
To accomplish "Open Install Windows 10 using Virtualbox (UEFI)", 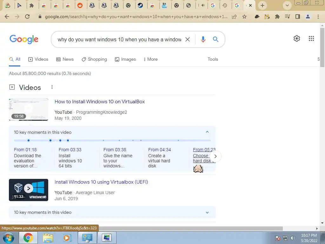I will [x=101, y=182].
